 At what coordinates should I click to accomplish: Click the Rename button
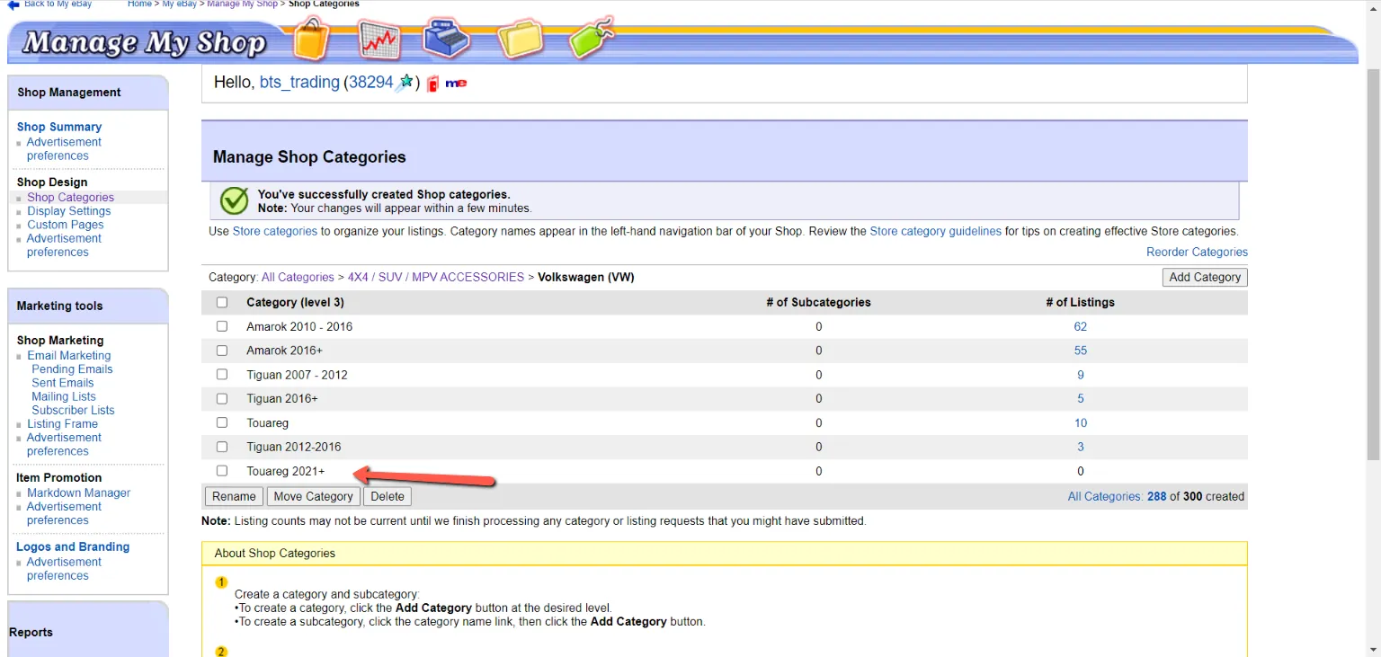[234, 496]
